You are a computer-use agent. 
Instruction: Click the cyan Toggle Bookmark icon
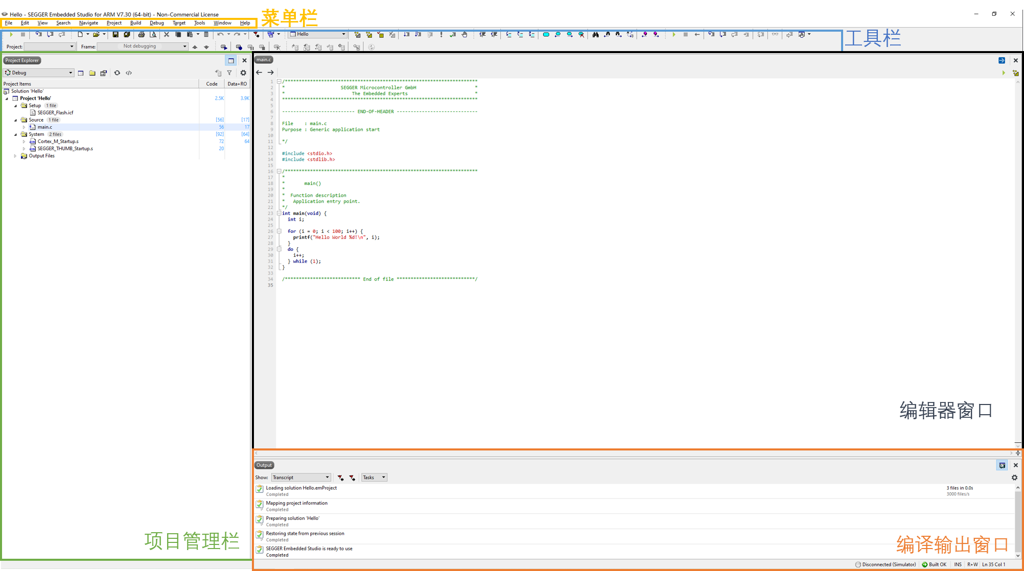pyautogui.click(x=546, y=34)
